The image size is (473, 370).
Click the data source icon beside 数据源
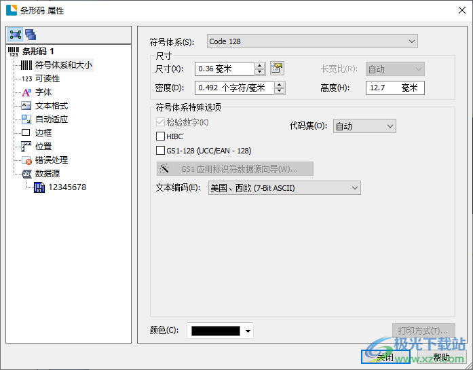[x=26, y=174]
